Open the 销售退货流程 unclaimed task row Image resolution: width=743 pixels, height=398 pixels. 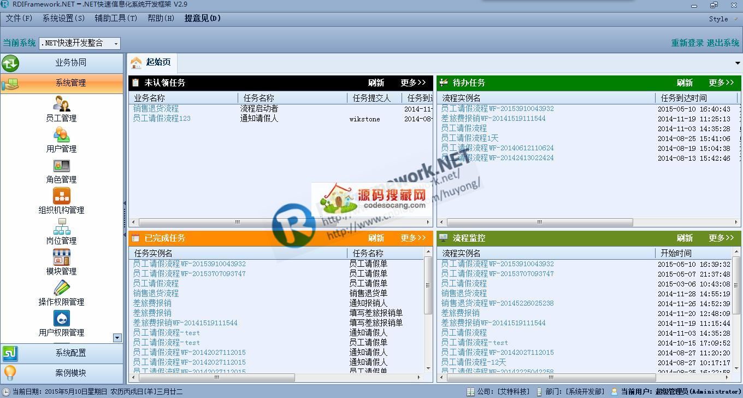coord(156,109)
